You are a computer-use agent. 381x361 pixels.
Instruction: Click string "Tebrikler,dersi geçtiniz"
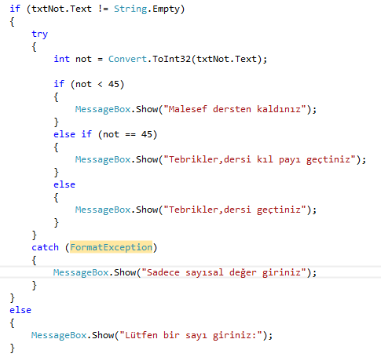pos(235,210)
